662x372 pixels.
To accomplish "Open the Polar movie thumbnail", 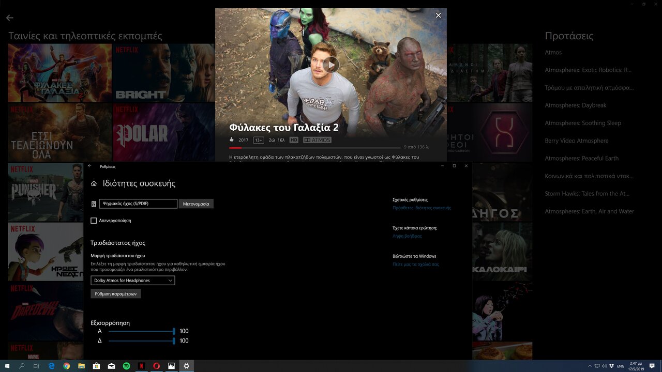I will (163, 133).
